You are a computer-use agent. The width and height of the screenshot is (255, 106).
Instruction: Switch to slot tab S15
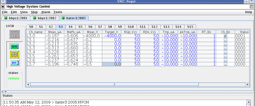coord(190,27)
